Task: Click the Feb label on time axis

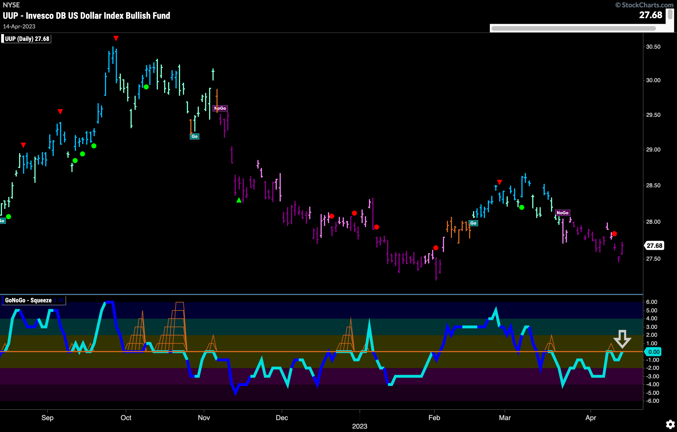Action: [434, 418]
